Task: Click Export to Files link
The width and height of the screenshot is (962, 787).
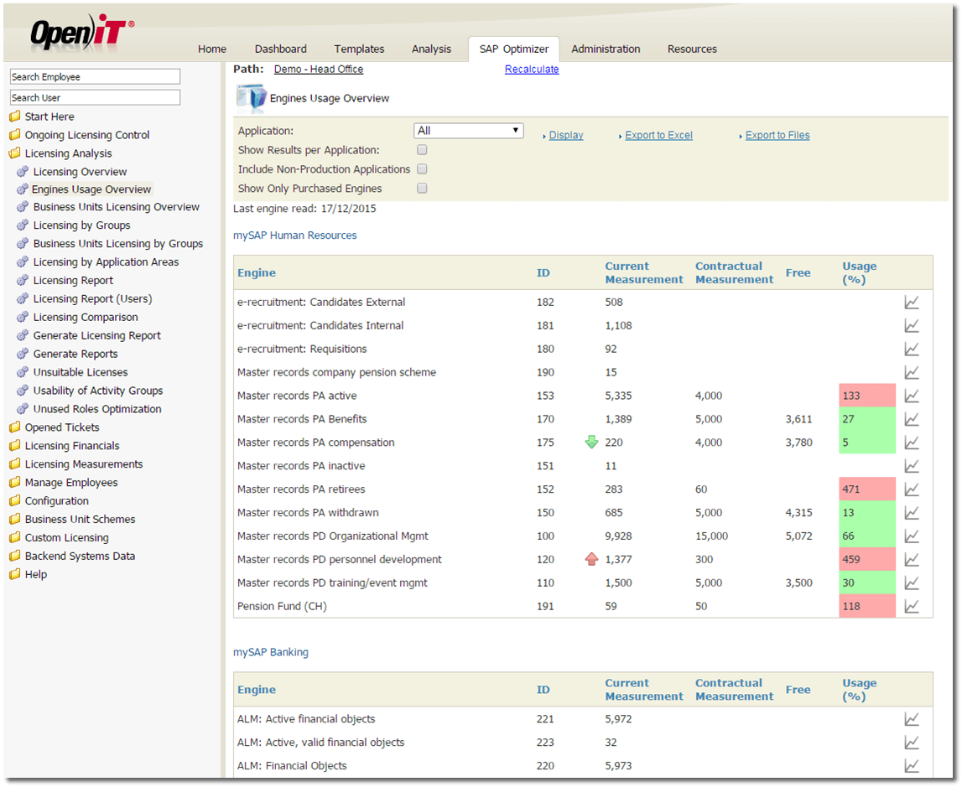Action: tap(778, 136)
